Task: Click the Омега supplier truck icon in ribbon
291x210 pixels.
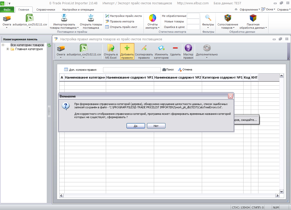Action: (x=7, y=18)
